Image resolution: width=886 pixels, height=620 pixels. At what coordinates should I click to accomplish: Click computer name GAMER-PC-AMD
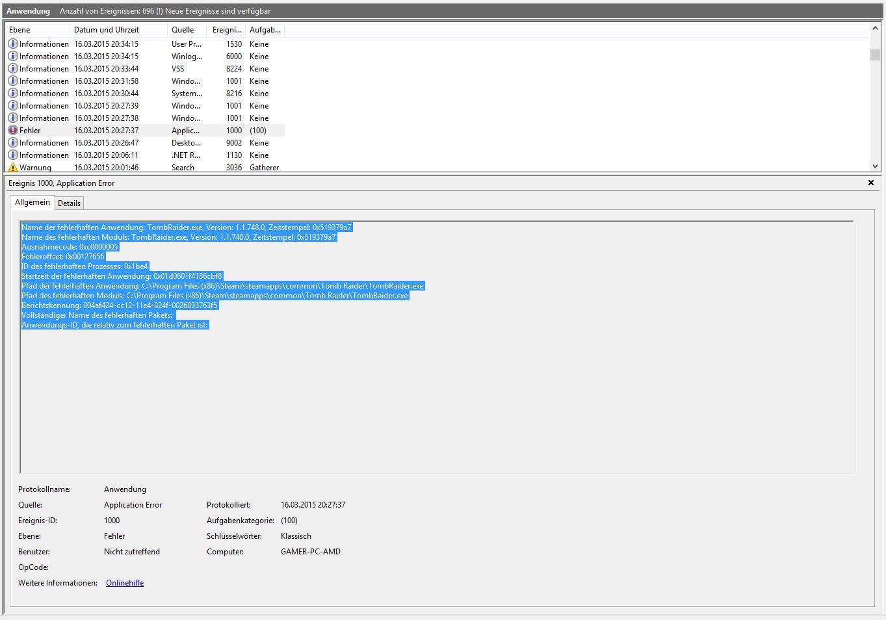[x=311, y=552]
